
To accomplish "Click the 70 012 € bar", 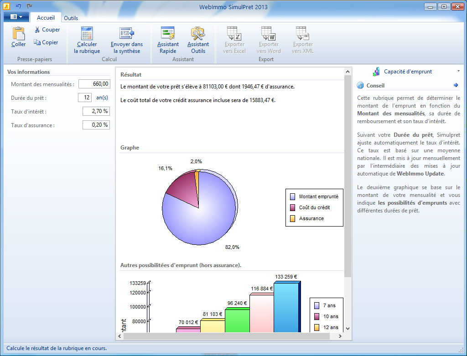I will (188, 330).
